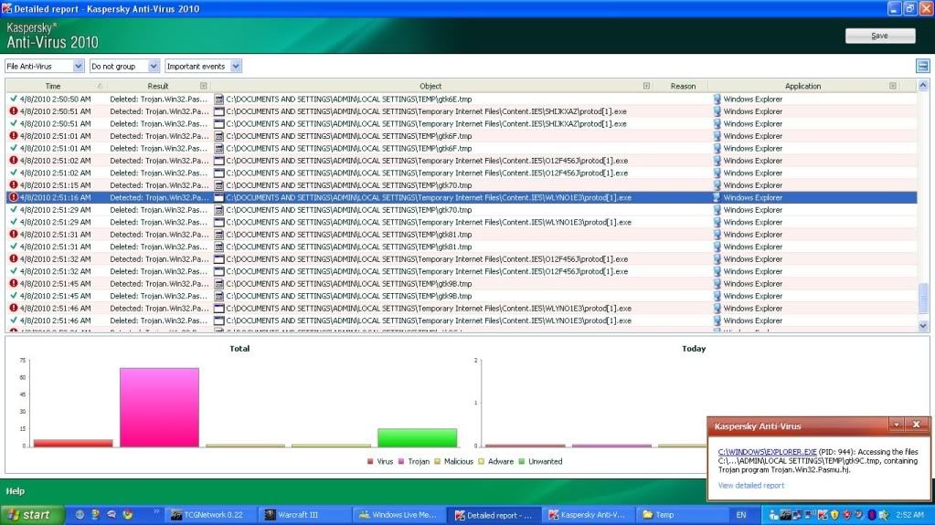Image resolution: width=935 pixels, height=525 pixels.
Task: Click the file icon beside the gtk6E.tmp path
Action: click(219, 99)
